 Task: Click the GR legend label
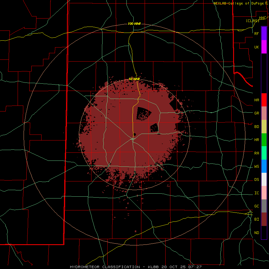click(x=257, y=113)
